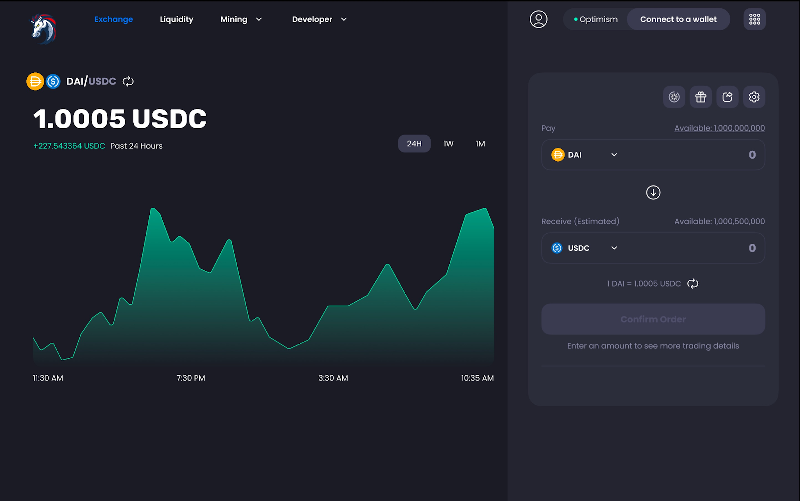Switch pay and receive tokens with down arrow
This screenshot has height=501, width=800.
tap(653, 192)
